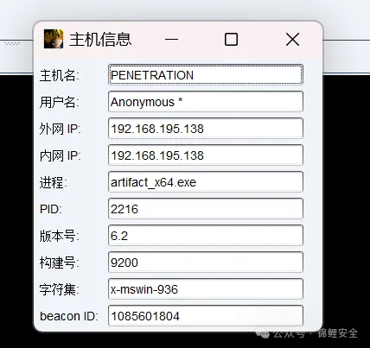Click the beacon ID field 1085601804
This screenshot has height=348, width=370.
206,316
